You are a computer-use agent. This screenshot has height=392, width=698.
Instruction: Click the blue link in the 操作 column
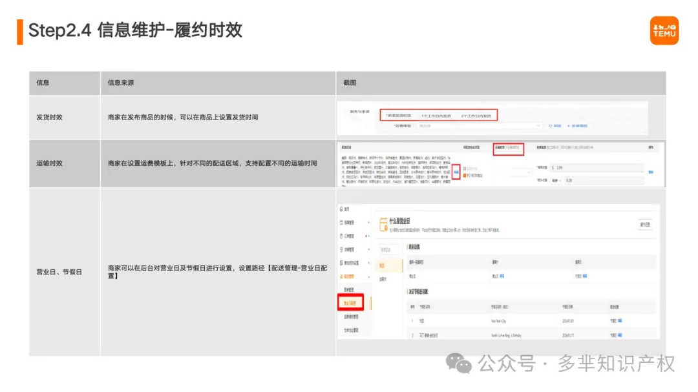coord(651,172)
